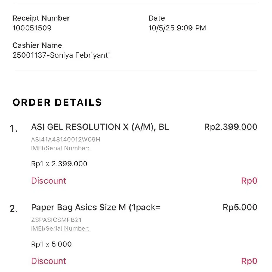Viewport: 272px width, 272px height.
Task: Click the Rp2.399.000 item price
Action: (230, 127)
